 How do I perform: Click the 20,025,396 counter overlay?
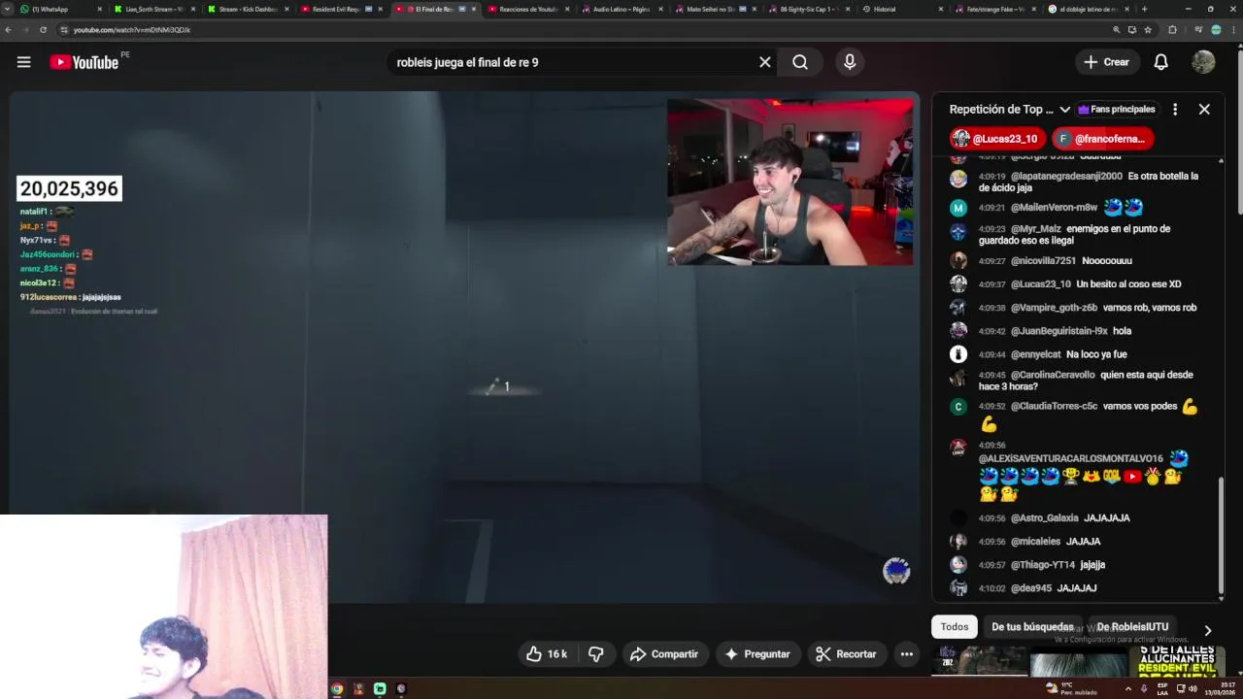coord(69,189)
